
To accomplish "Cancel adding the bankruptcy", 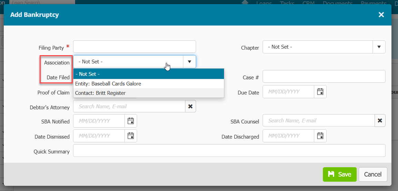I will [x=373, y=174].
